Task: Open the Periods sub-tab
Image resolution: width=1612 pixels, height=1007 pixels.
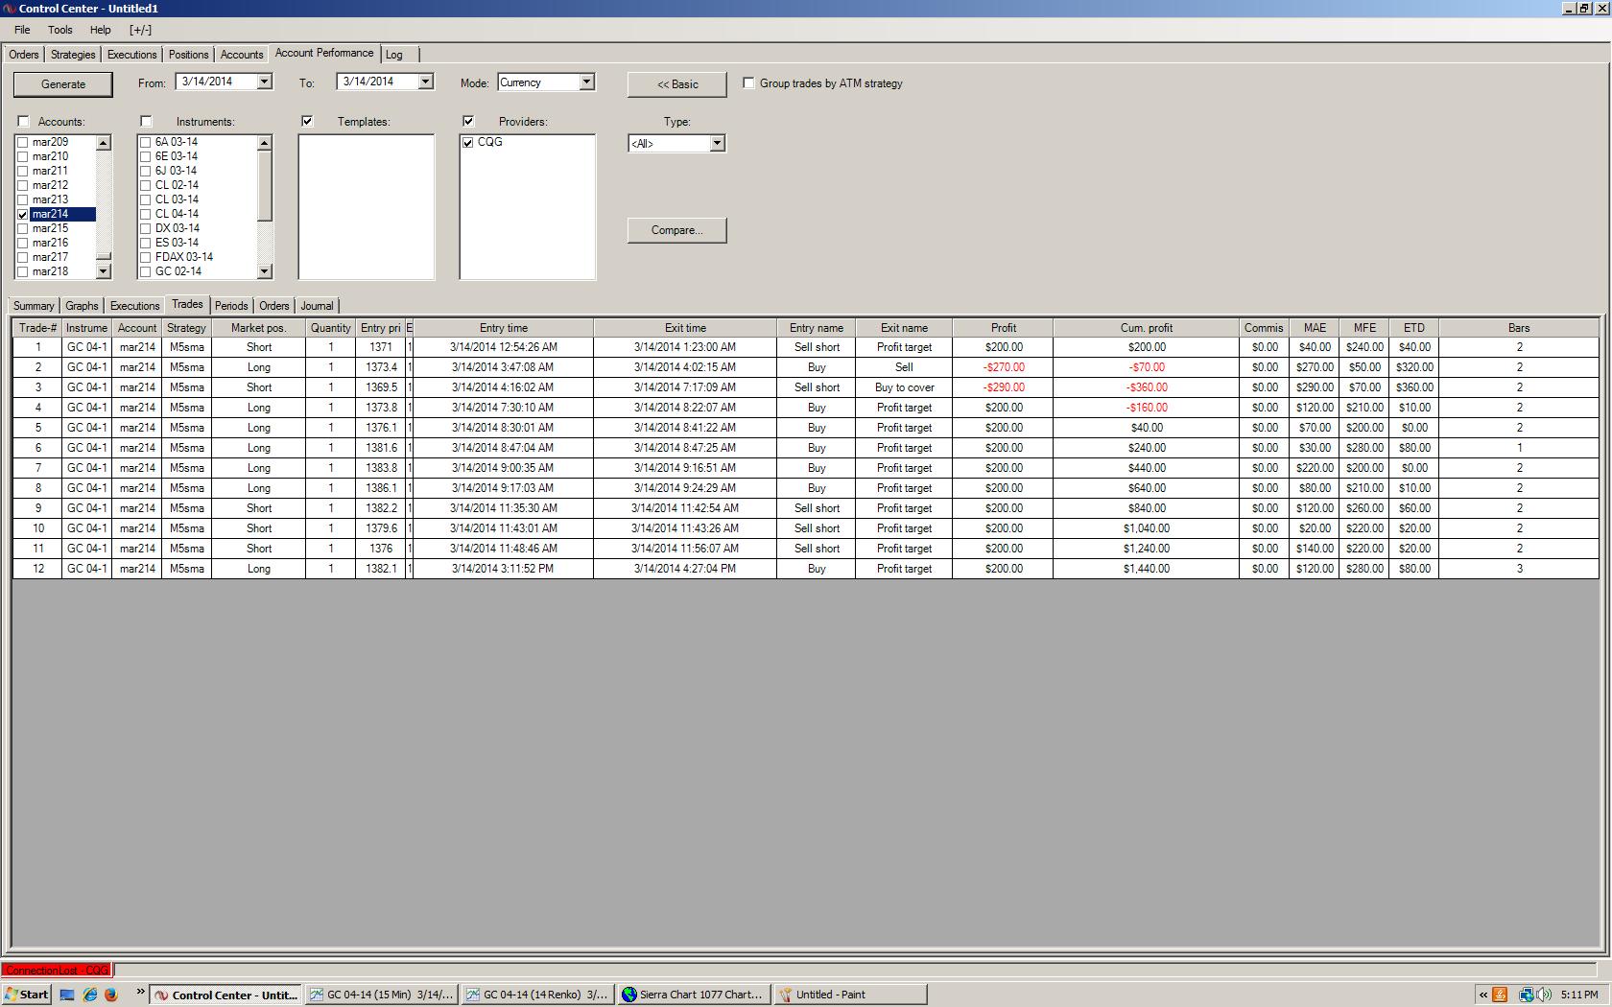Action: click(x=231, y=306)
